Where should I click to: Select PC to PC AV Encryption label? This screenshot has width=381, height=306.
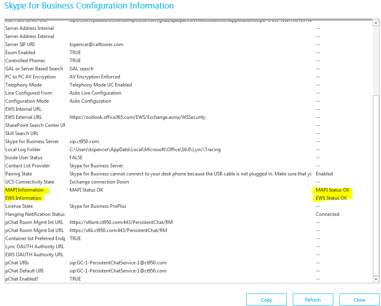30,77
